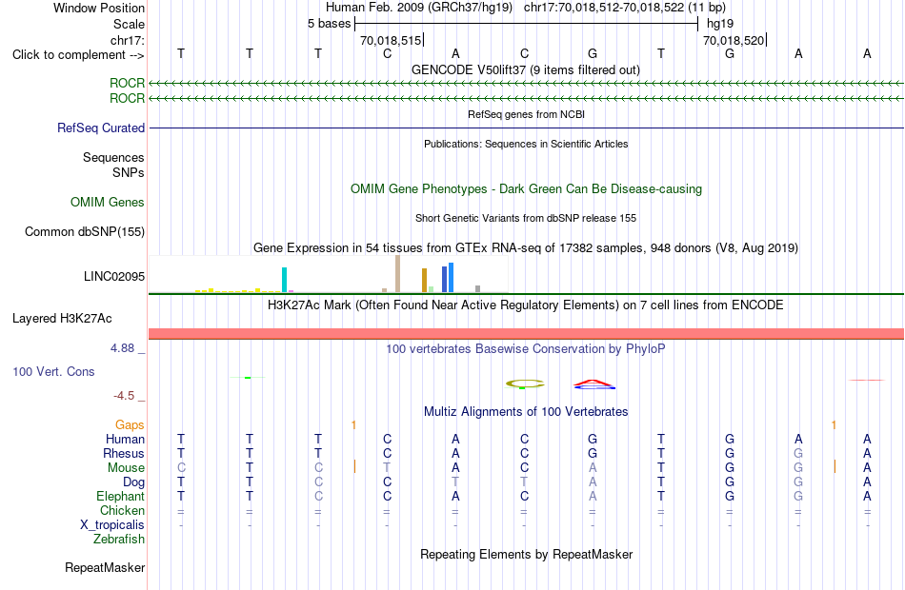
Task: Open LINC02095 gene expression label
Action: tap(114, 276)
